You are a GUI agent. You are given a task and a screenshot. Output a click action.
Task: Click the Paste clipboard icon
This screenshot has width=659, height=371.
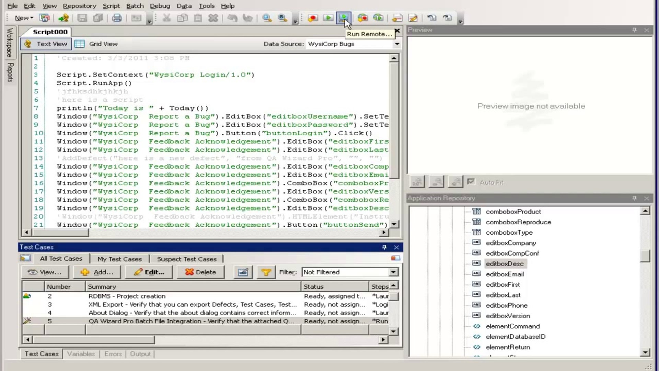coord(198,18)
